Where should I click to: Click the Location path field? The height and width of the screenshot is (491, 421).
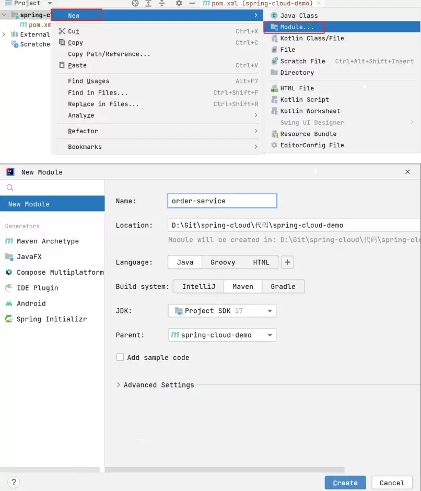pyautogui.click(x=295, y=225)
